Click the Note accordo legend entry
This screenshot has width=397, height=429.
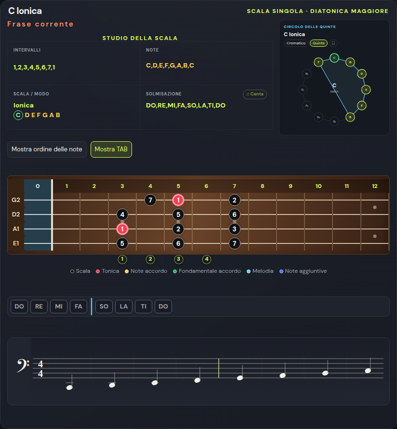146,271
